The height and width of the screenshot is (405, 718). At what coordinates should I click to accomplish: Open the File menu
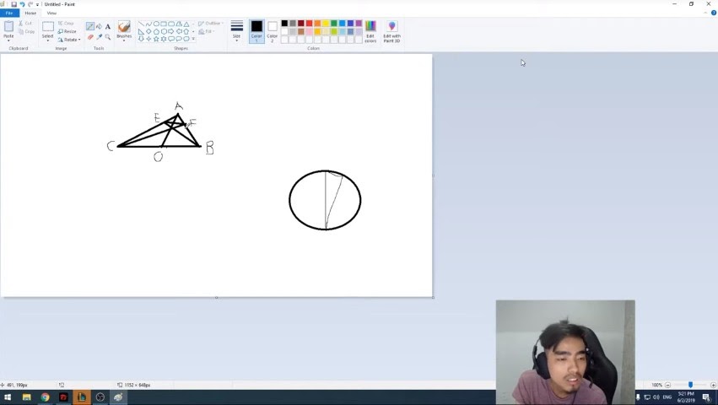pyautogui.click(x=9, y=13)
